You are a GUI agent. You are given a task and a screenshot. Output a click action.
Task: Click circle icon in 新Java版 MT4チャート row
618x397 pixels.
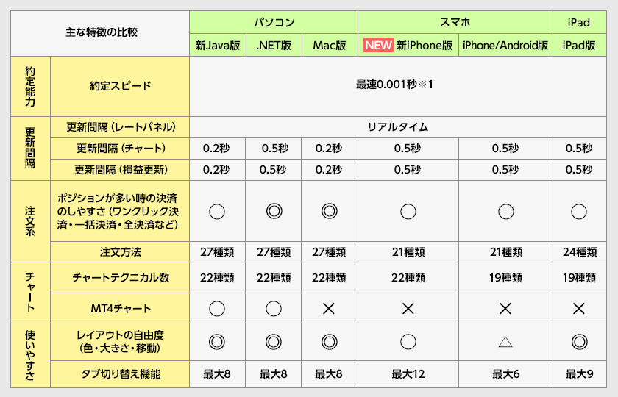coord(217,309)
